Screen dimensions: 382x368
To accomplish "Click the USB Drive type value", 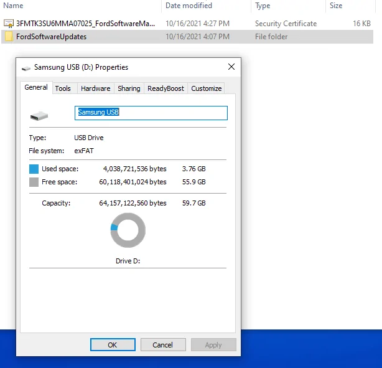I will click(89, 138).
